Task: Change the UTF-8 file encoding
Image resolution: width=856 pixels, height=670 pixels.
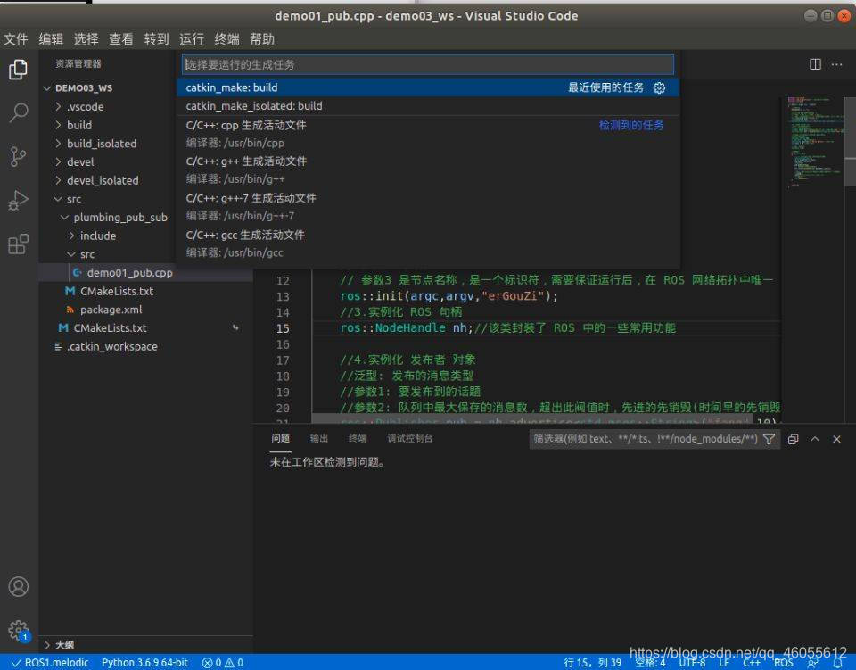Action: tap(692, 662)
